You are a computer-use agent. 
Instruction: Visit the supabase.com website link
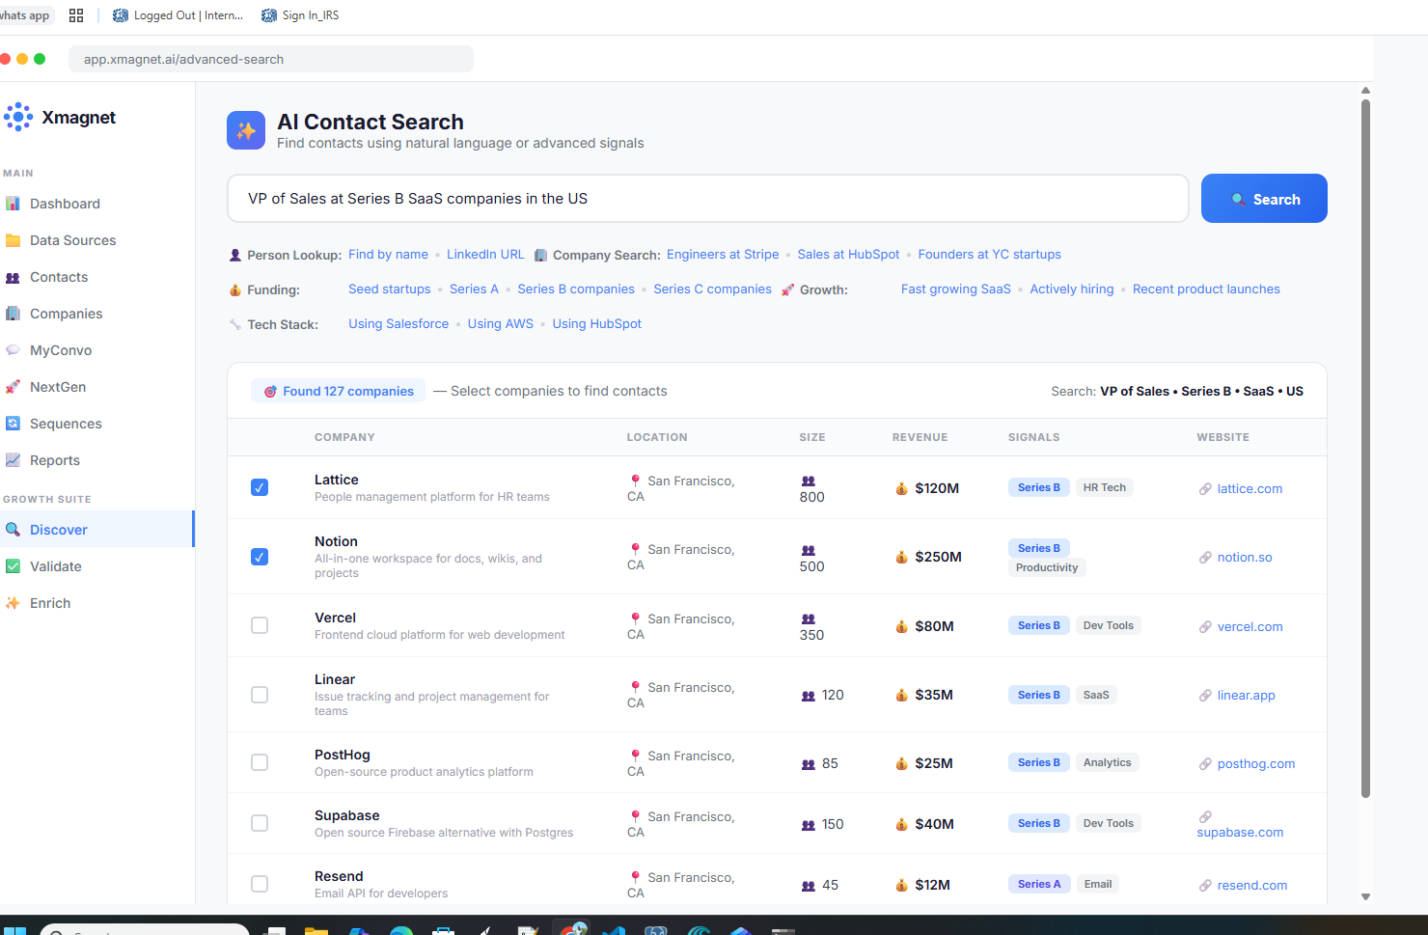[1240, 832]
